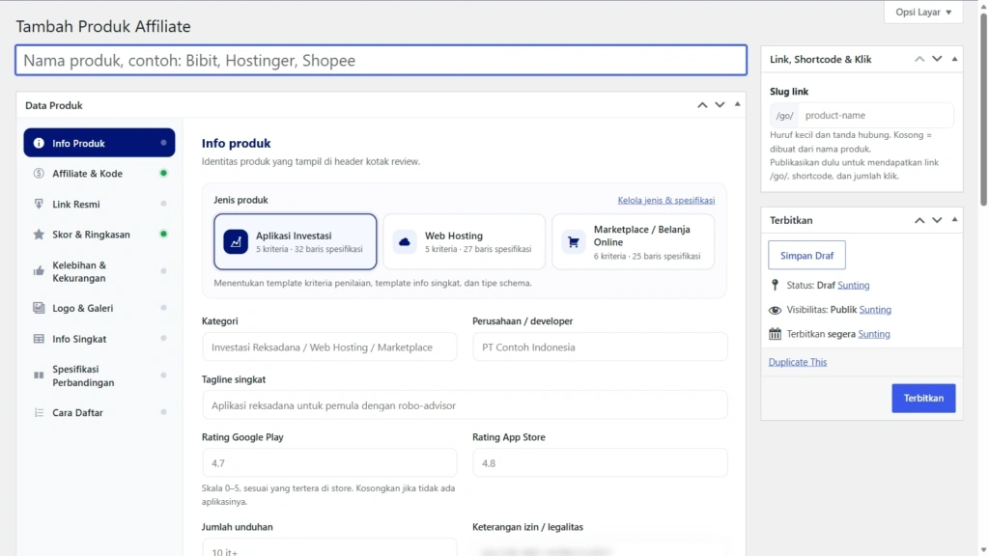Image resolution: width=989 pixels, height=556 pixels.
Task: Move Data Produk panel up
Action: 702,104
